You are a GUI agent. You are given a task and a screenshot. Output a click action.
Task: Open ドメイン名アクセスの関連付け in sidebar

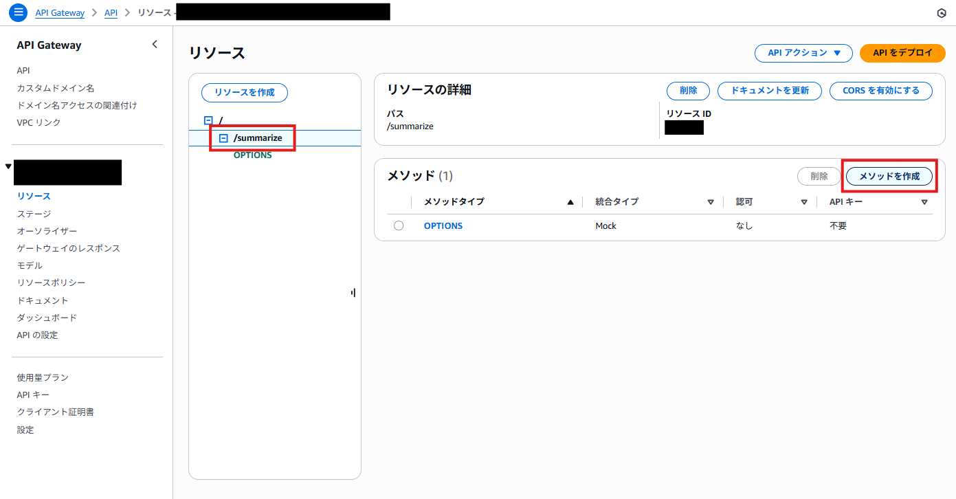pyautogui.click(x=77, y=105)
